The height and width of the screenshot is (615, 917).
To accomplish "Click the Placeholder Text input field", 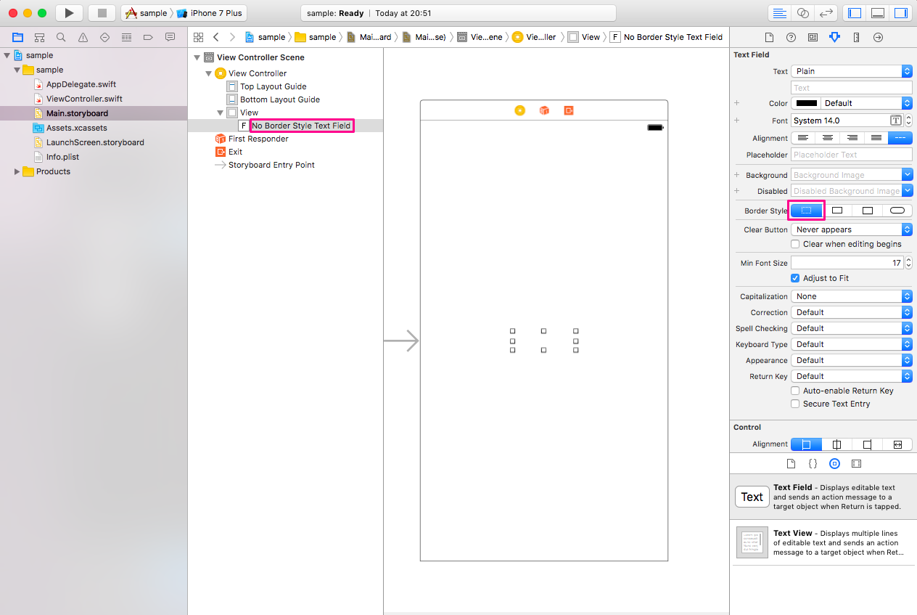I will pos(850,155).
